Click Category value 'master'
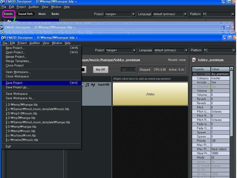Viewport: 237px width, 178px height. pyautogui.click(x=220, y=78)
